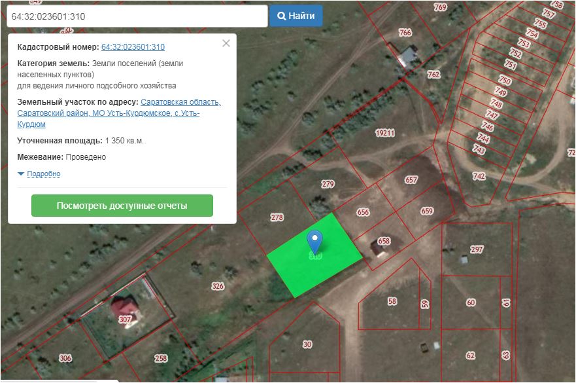Close the parcel info popup
Image resolution: width=576 pixels, height=383 pixels.
(x=226, y=44)
